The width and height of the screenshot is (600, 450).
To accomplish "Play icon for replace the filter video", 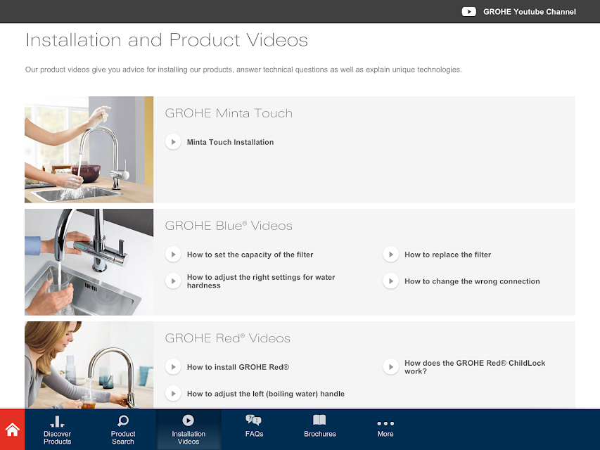I will coord(390,255).
